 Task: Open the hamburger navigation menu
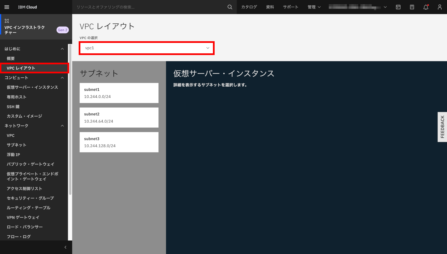tap(7, 7)
